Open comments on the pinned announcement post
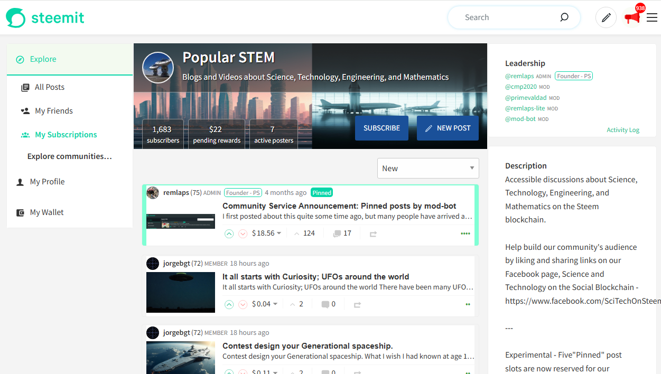Viewport: 661px width, 374px height. pyautogui.click(x=342, y=233)
